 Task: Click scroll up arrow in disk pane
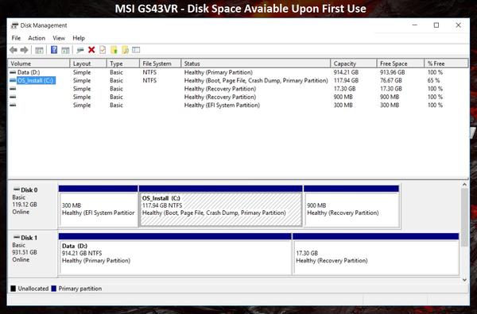(464, 185)
